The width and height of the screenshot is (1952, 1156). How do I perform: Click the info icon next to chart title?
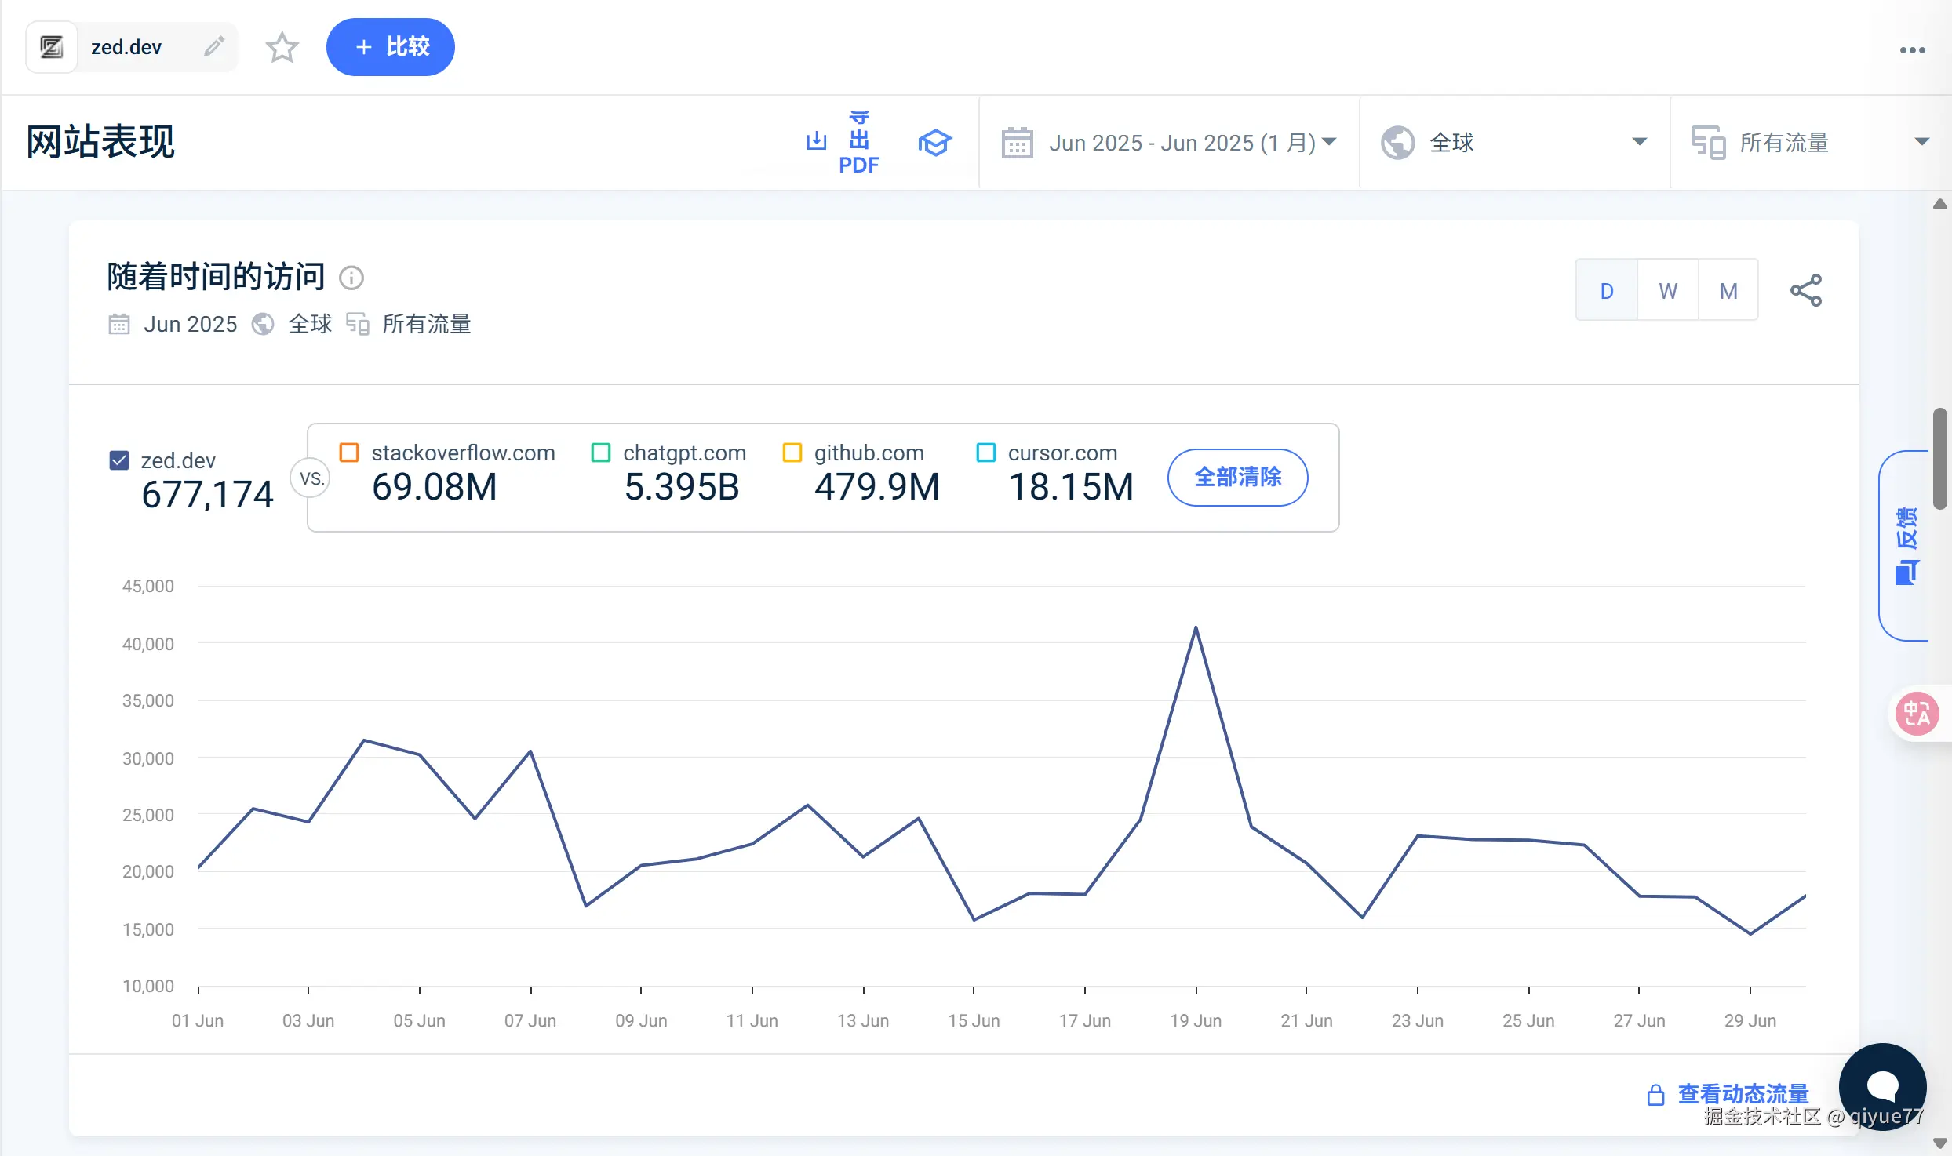pyautogui.click(x=351, y=278)
